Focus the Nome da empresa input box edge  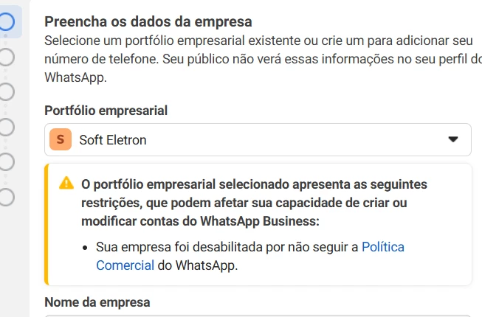point(258,316)
